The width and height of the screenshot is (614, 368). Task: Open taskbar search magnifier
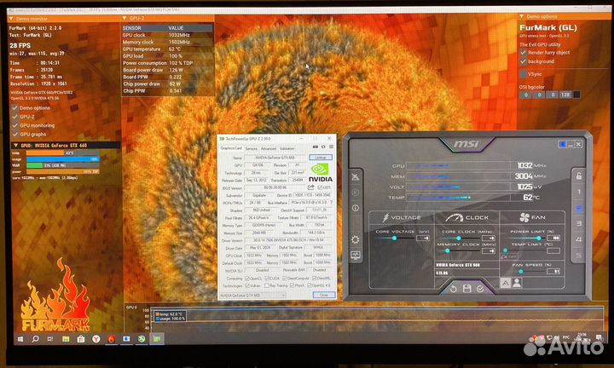(x=35, y=339)
